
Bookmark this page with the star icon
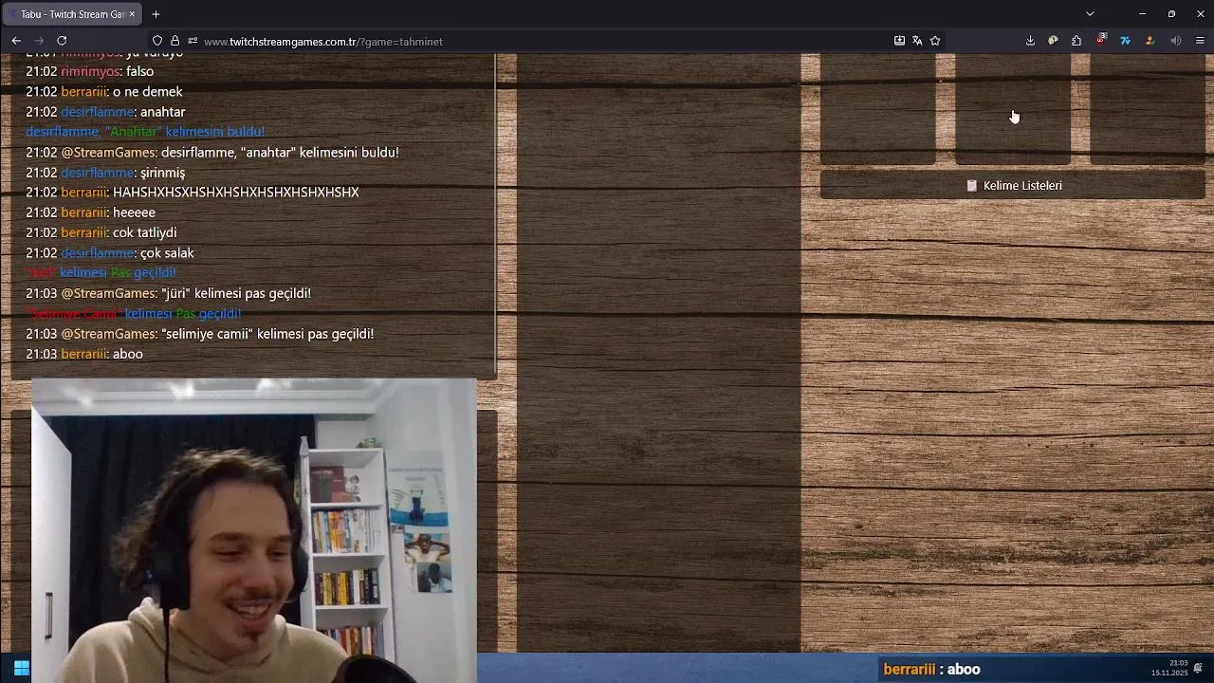pyautogui.click(x=935, y=41)
